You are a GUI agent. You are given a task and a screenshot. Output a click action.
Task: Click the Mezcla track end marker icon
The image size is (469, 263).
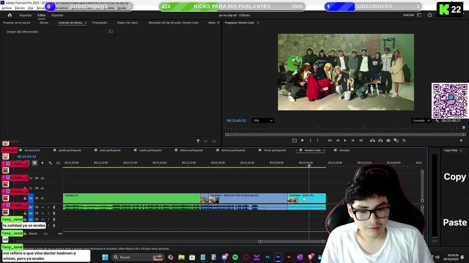(60, 234)
